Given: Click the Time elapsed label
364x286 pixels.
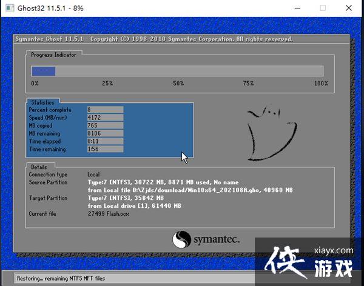Looking at the screenshot, I should (x=45, y=141).
